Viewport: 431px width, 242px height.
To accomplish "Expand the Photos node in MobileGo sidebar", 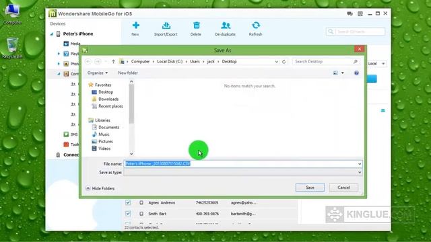I will (59, 64).
